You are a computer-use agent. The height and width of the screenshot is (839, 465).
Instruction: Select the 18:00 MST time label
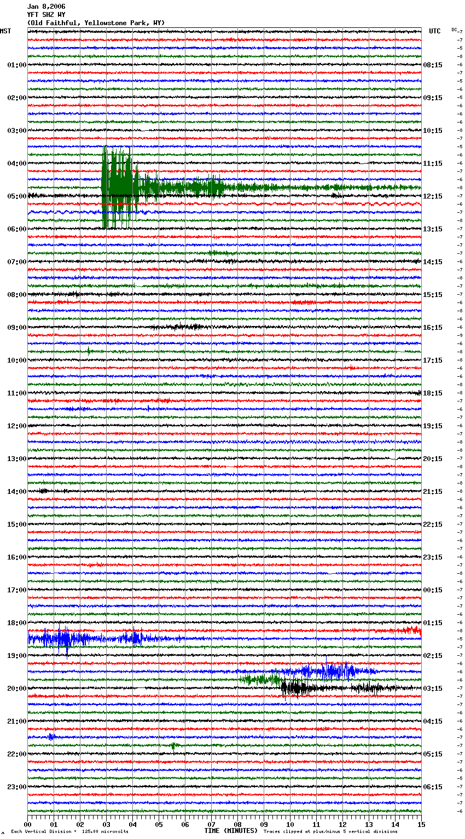pyautogui.click(x=17, y=623)
